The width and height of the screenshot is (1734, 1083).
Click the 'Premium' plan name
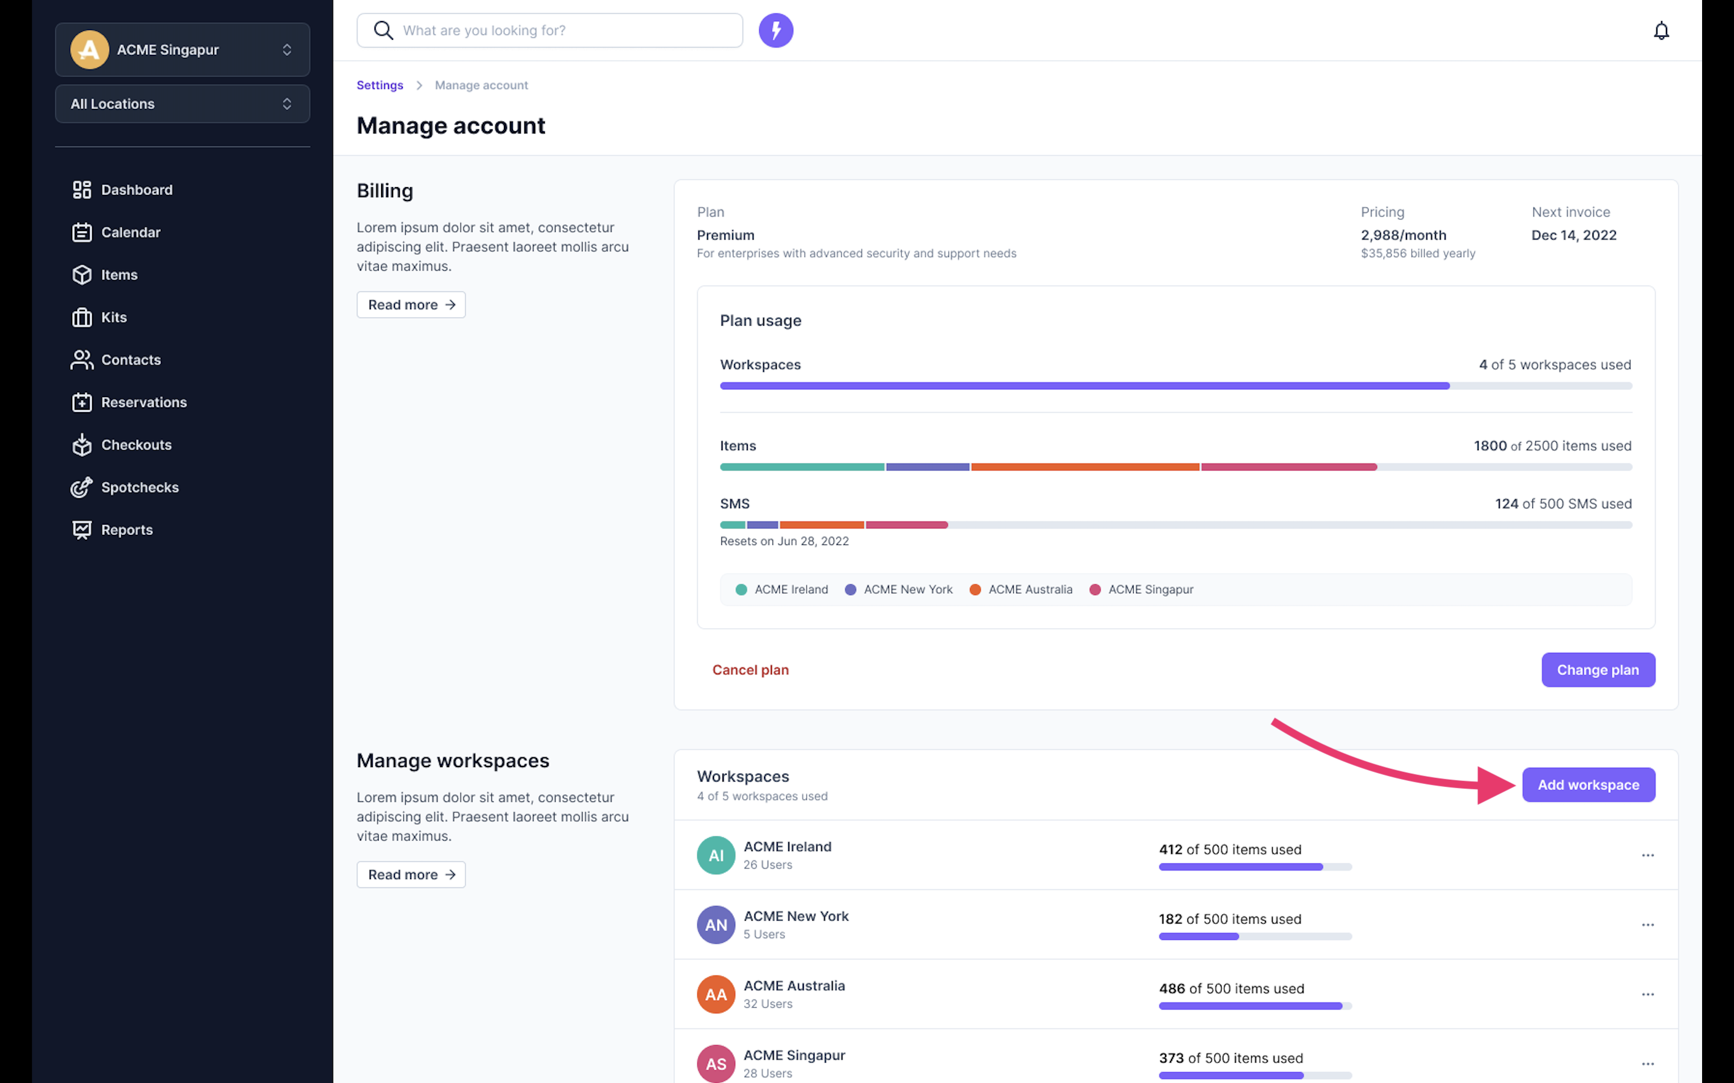(725, 235)
